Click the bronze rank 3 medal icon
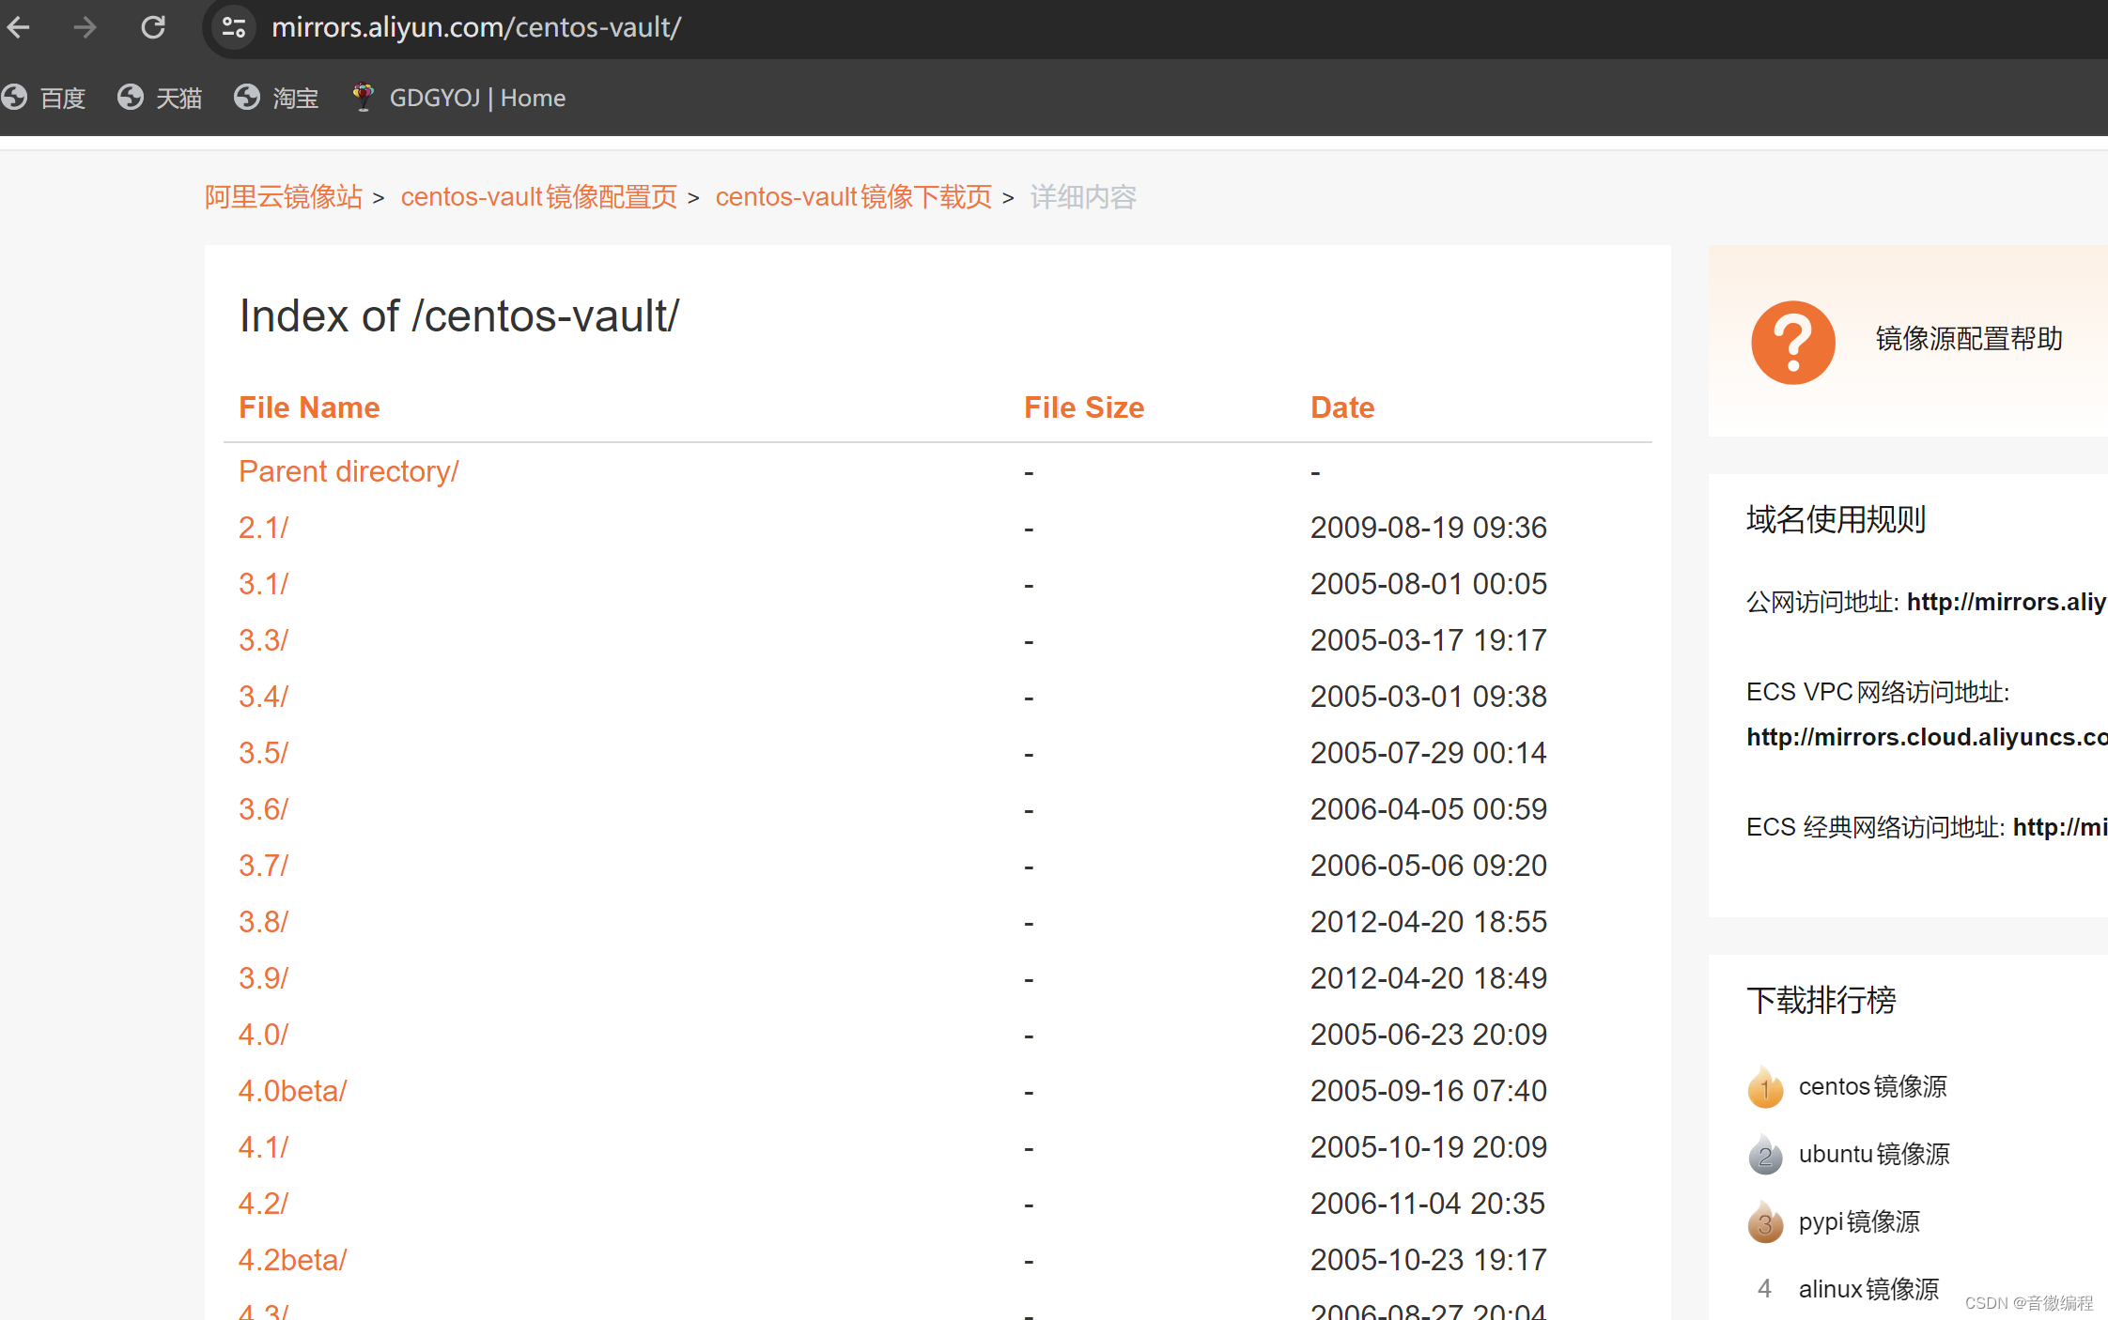The width and height of the screenshot is (2108, 1320). click(1765, 1222)
